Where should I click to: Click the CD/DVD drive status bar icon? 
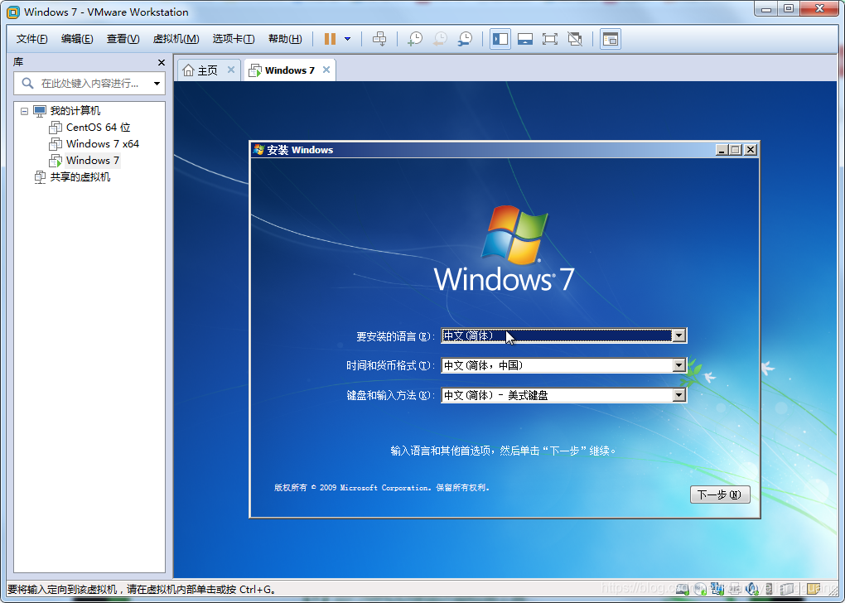coord(701,589)
